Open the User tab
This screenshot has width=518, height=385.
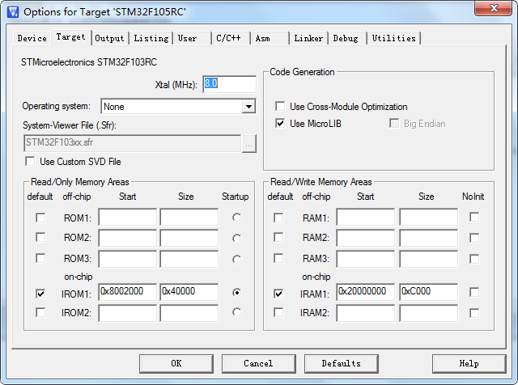192,38
